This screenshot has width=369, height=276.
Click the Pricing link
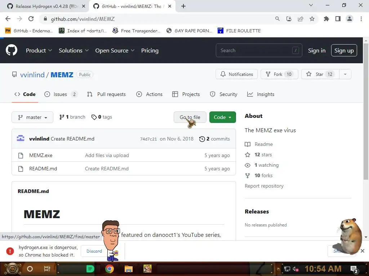pos(150,50)
